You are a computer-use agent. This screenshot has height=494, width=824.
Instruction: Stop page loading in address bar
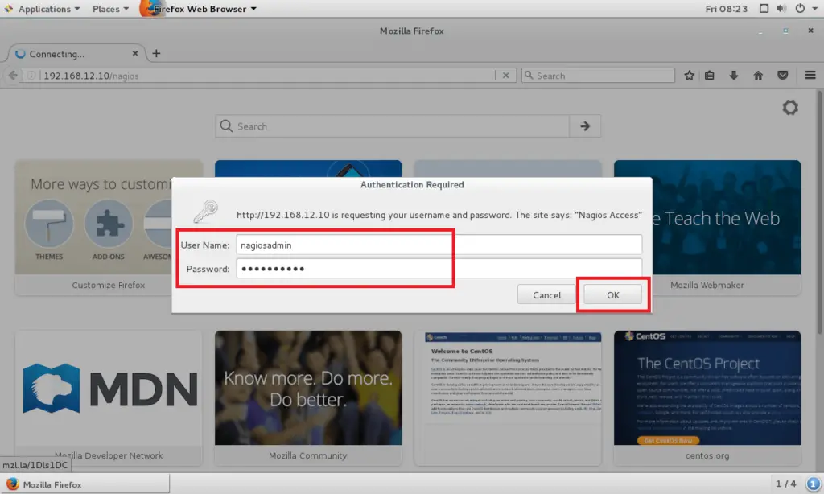(505, 76)
